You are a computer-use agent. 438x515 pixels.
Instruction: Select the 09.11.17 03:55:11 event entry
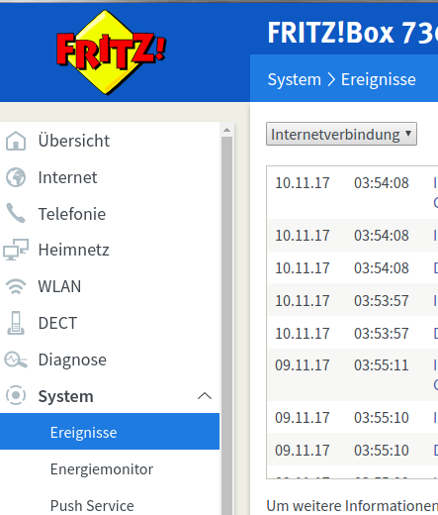(353, 374)
